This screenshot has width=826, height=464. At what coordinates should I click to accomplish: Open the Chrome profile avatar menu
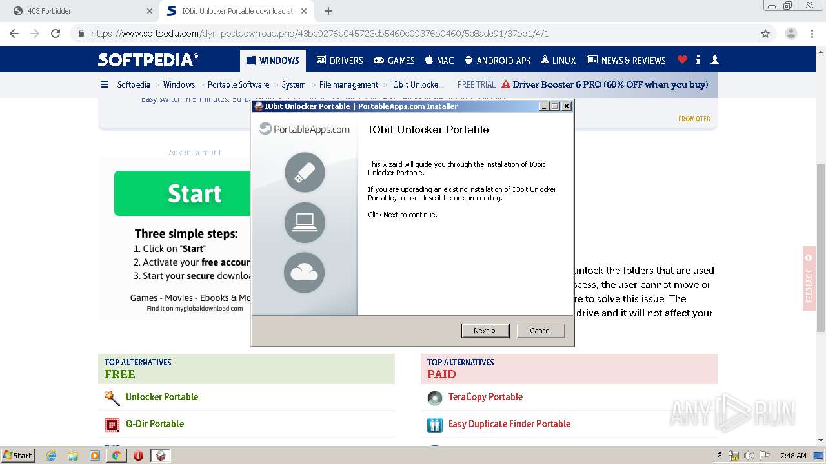pos(791,34)
